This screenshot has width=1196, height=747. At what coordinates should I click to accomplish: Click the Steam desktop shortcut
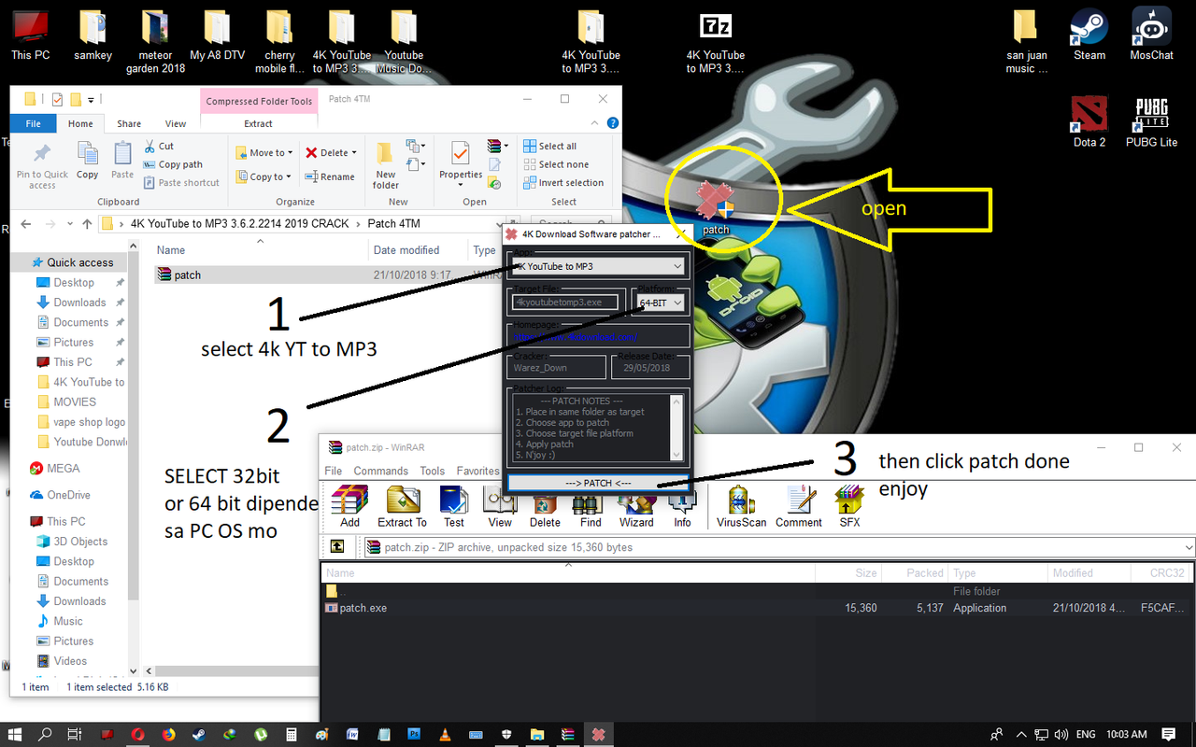click(1089, 35)
